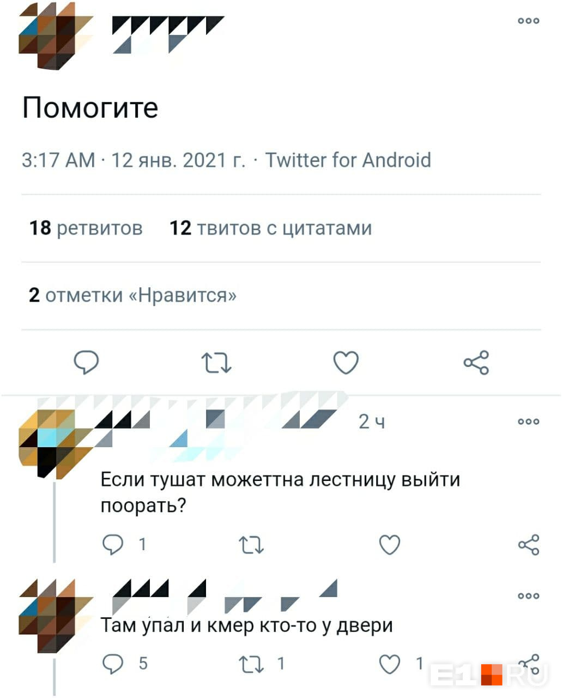Retweet the "Там упал" comment
The image size is (562, 698).
[x=251, y=664]
